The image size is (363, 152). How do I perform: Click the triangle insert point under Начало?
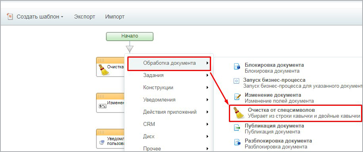point(130,49)
